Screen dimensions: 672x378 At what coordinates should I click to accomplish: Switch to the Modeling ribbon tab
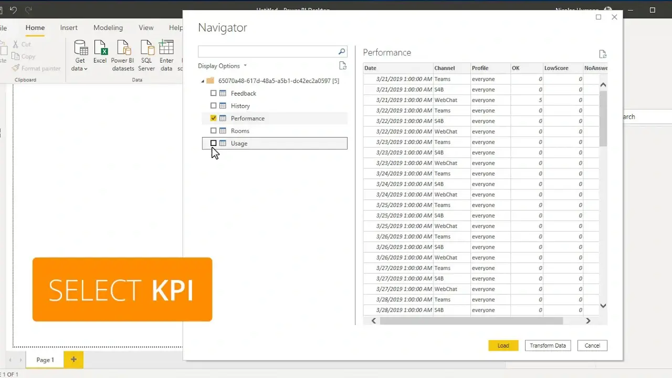pyautogui.click(x=108, y=28)
